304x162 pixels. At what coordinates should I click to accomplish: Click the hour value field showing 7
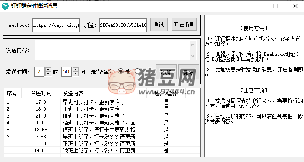coord(39,72)
